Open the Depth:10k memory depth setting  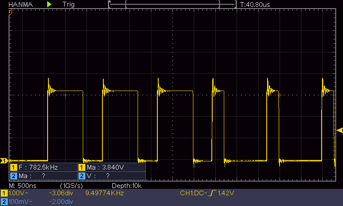tap(126, 186)
